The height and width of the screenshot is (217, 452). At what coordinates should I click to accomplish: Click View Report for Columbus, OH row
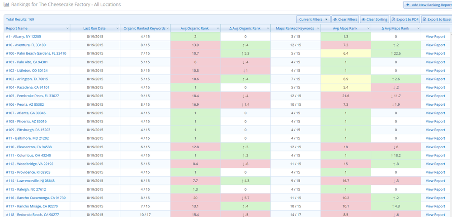pos(435,156)
